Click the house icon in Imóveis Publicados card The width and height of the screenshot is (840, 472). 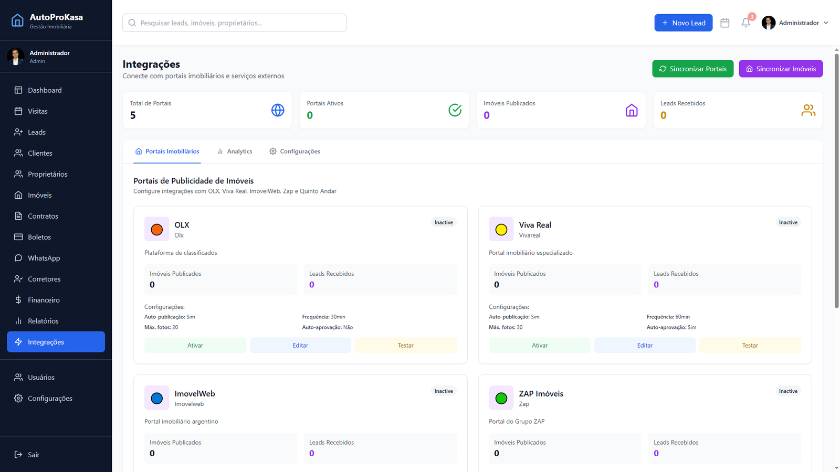(632, 110)
